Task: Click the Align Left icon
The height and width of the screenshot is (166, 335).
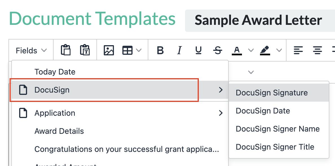Action: coord(298,50)
